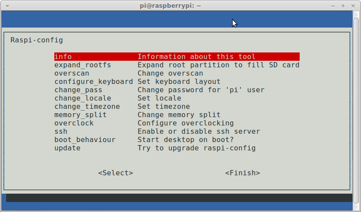Click 'Expand root partition to fill SD card' text
361x212 pixels.
pyautogui.click(x=219, y=65)
